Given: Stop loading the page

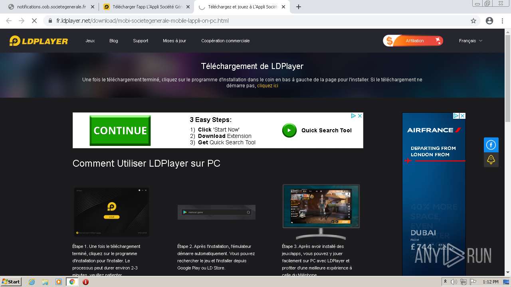Looking at the screenshot, I should [34, 21].
